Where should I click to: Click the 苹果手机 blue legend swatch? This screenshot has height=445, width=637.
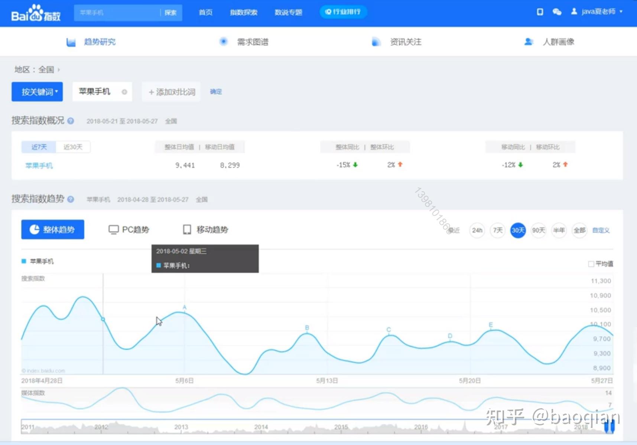tap(24, 261)
